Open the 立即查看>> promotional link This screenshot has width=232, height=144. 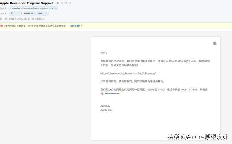pos(76,26)
